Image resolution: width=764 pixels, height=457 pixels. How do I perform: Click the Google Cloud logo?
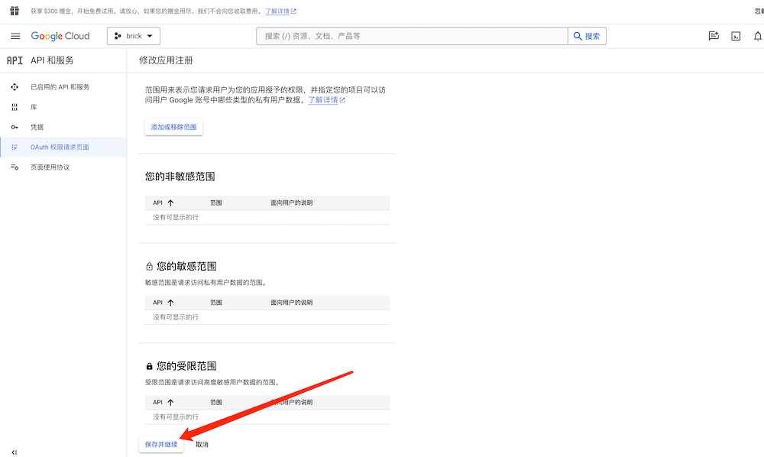pyautogui.click(x=60, y=36)
